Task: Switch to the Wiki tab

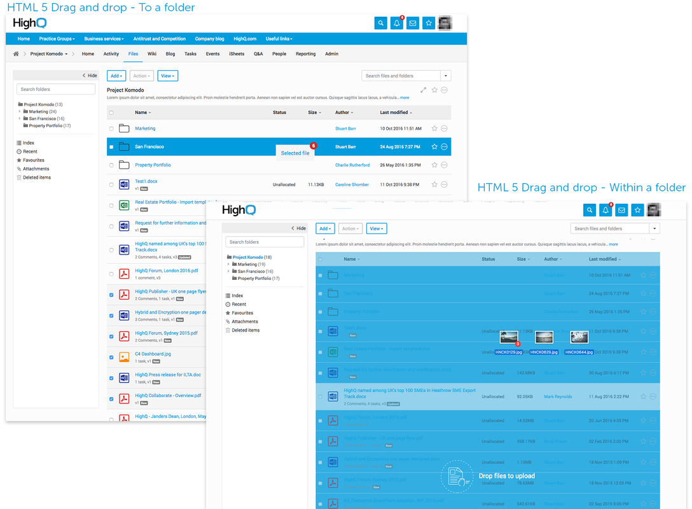Action: pos(152,54)
